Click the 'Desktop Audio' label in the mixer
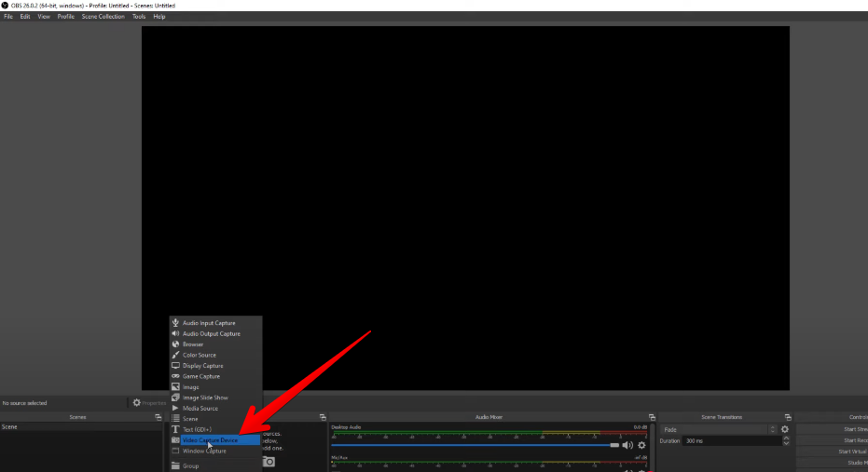This screenshot has width=868, height=472. click(346, 427)
